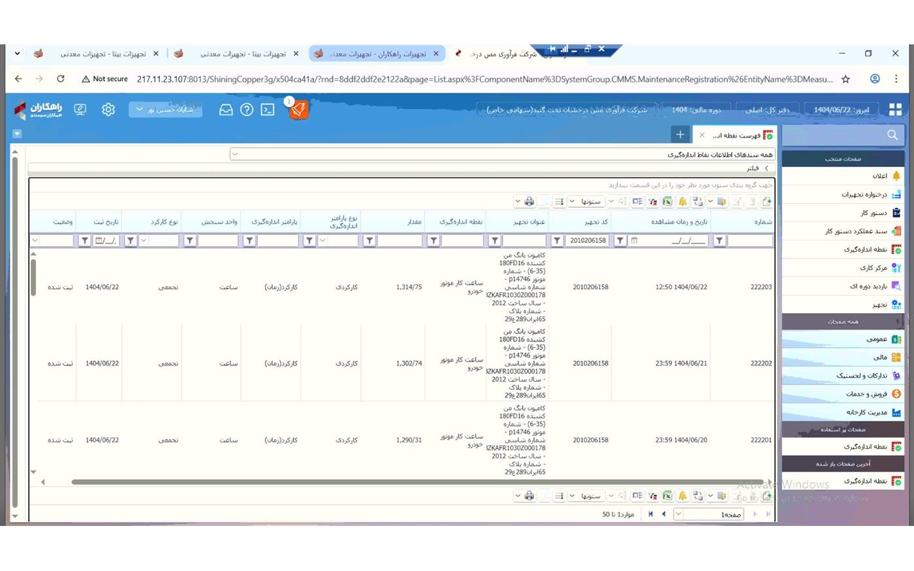The width and height of the screenshot is (914, 571).
Task: Open دستور کار in the sidebar
Action: click(843, 212)
